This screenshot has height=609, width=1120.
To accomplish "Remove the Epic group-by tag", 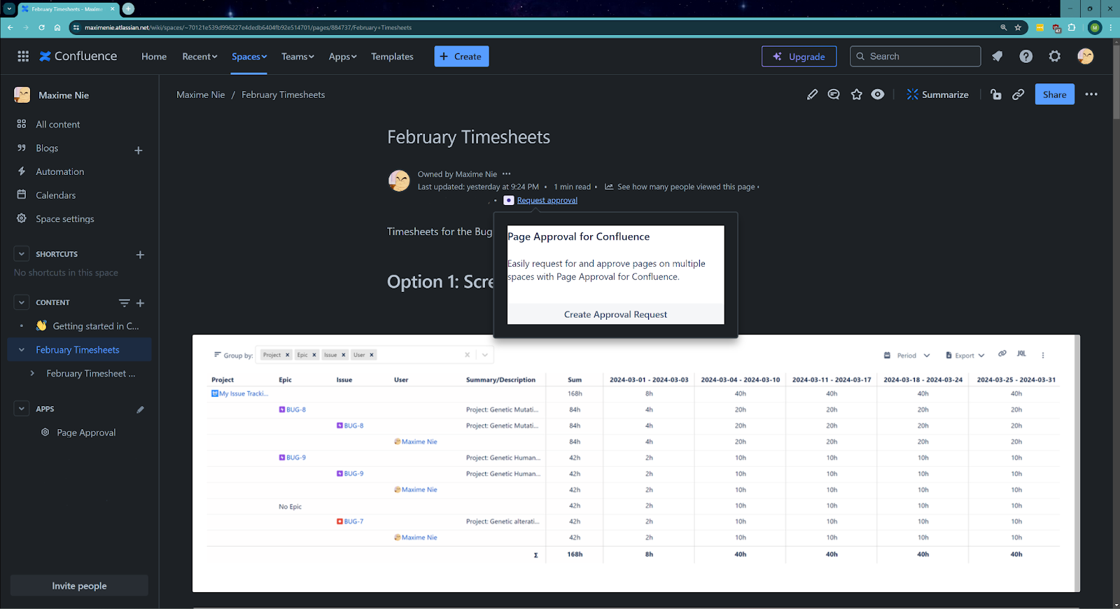I will coord(314,355).
